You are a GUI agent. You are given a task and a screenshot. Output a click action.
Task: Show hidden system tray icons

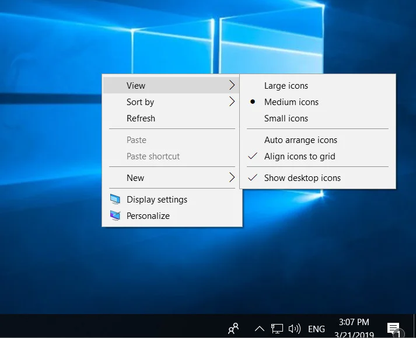[260, 329]
